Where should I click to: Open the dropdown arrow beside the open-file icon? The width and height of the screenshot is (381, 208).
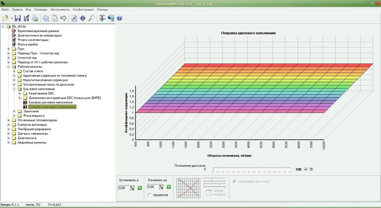point(12,18)
